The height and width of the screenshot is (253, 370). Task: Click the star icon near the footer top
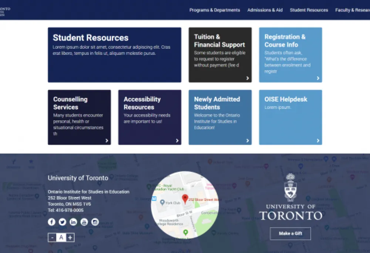click(31, 161)
